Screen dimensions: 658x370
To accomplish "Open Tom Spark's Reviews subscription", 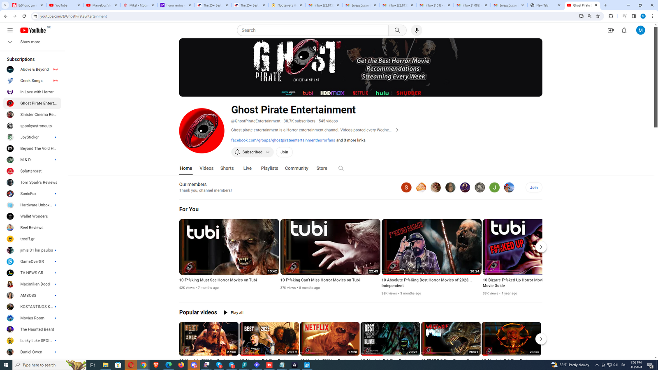I will [32, 183].
